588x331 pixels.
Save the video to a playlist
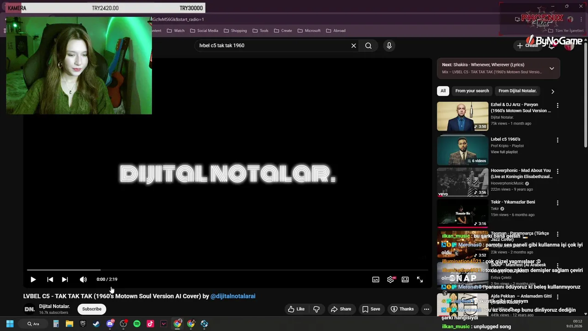click(x=371, y=309)
